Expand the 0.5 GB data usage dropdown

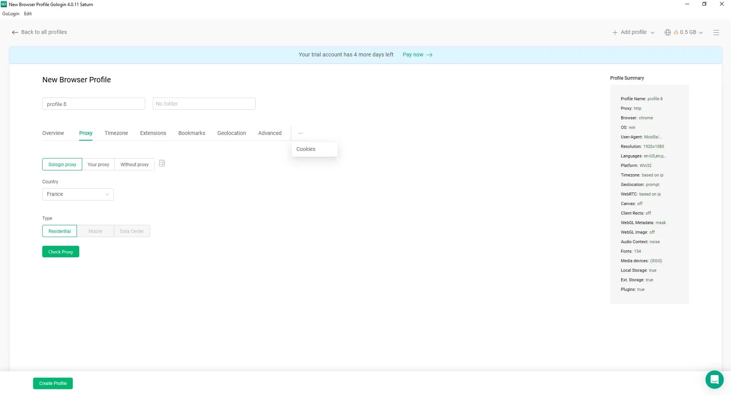701,32
